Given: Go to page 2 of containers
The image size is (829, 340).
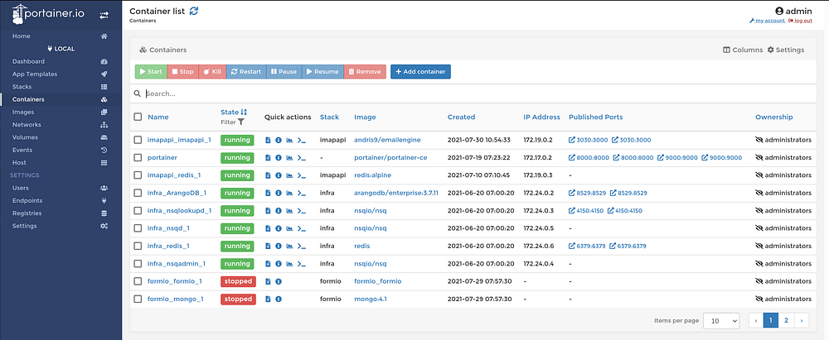Looking at the screenshot, I should point(785,320).
